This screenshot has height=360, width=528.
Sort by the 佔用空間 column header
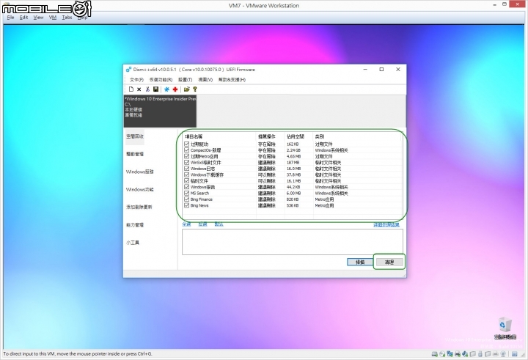click(x=299, y=136)
